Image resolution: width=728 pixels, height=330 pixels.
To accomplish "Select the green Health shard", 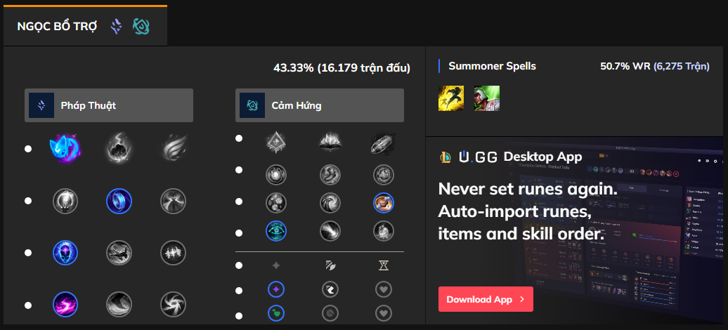I will [276, 312].
